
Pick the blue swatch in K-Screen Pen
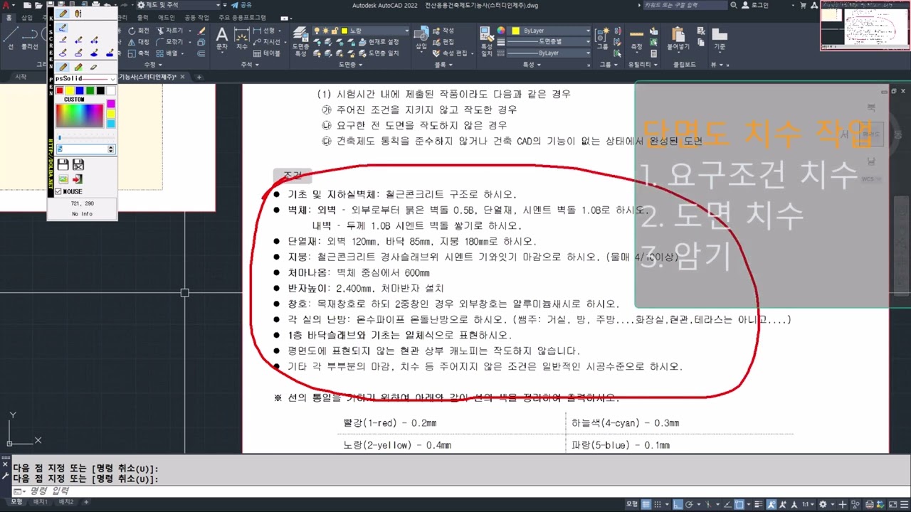coord(80,90)
